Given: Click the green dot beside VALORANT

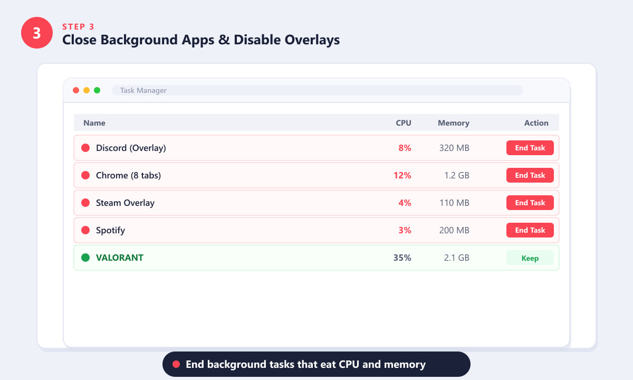Looking at the screenshot, I should click(85, 258).
